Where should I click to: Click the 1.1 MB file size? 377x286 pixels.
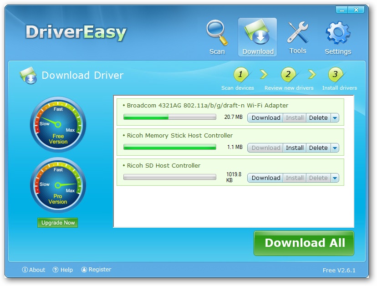coord(234,147)
